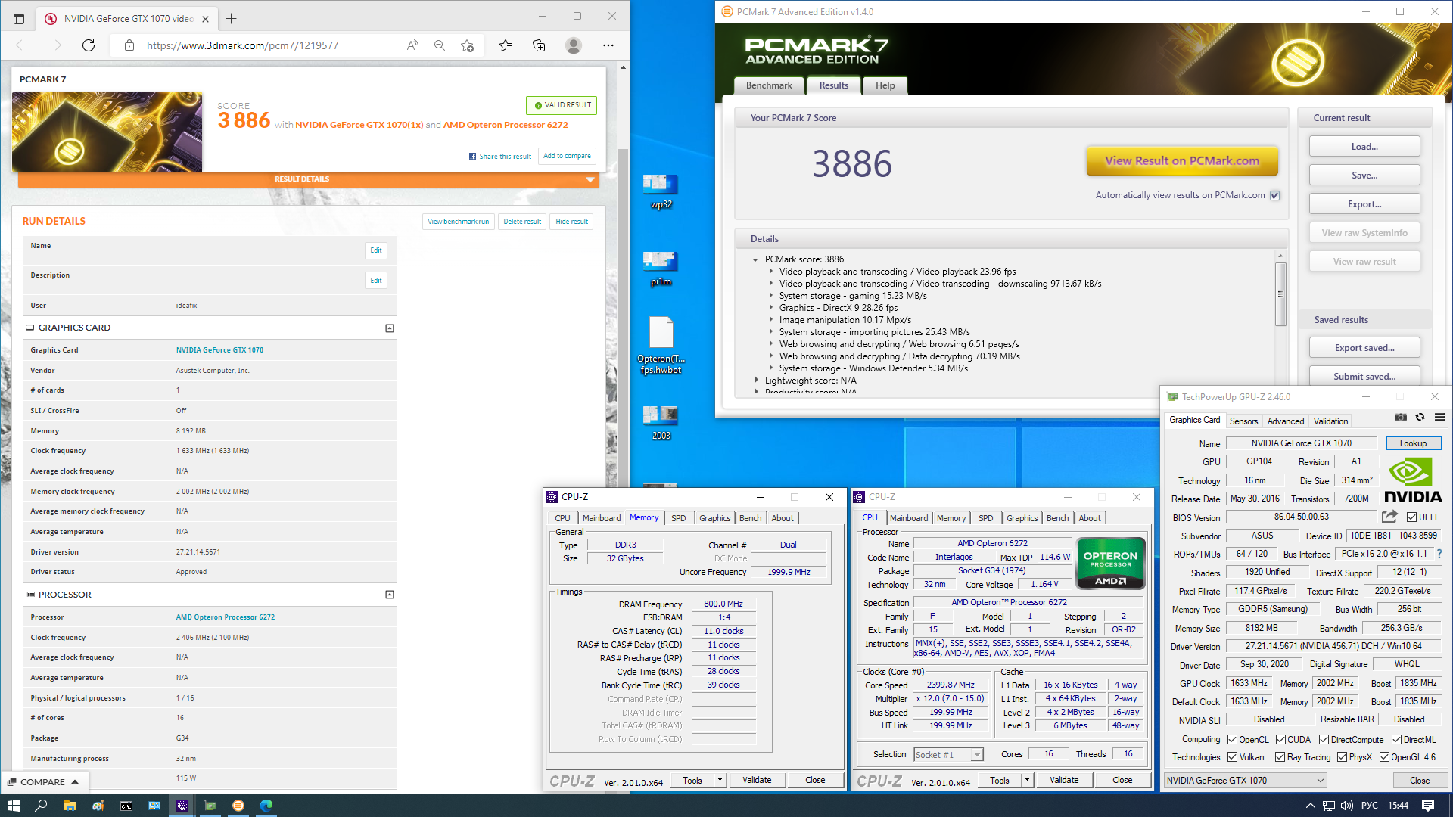Open Mainboard tab in the CPU-Z CPU window
The height and width of the screenshot is (817, 1453).
point(909,518)
